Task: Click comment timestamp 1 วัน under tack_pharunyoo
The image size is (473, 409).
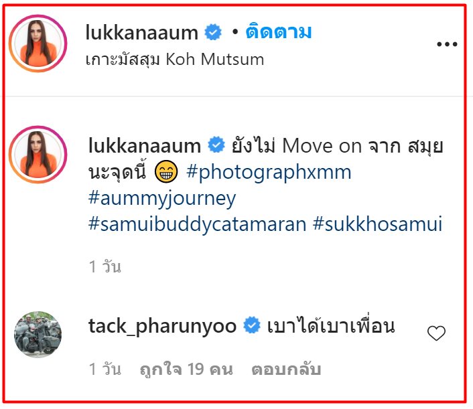Action: point(105,370)
